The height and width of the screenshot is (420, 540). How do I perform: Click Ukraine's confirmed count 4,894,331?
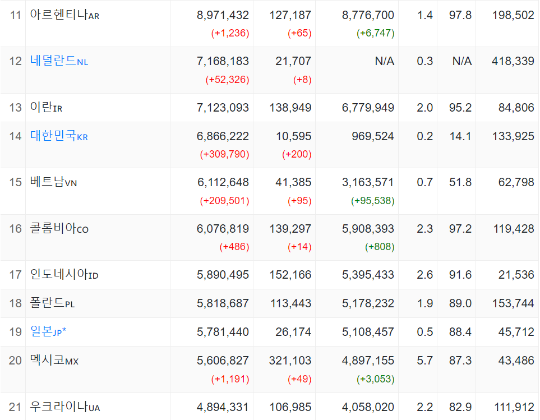(x=223, y=407)
